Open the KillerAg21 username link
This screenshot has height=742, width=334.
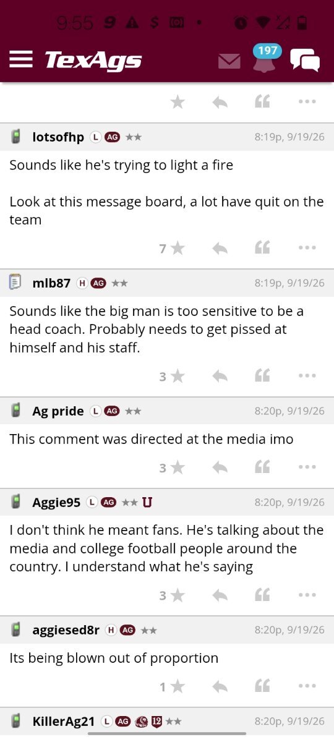pos(64,722)
